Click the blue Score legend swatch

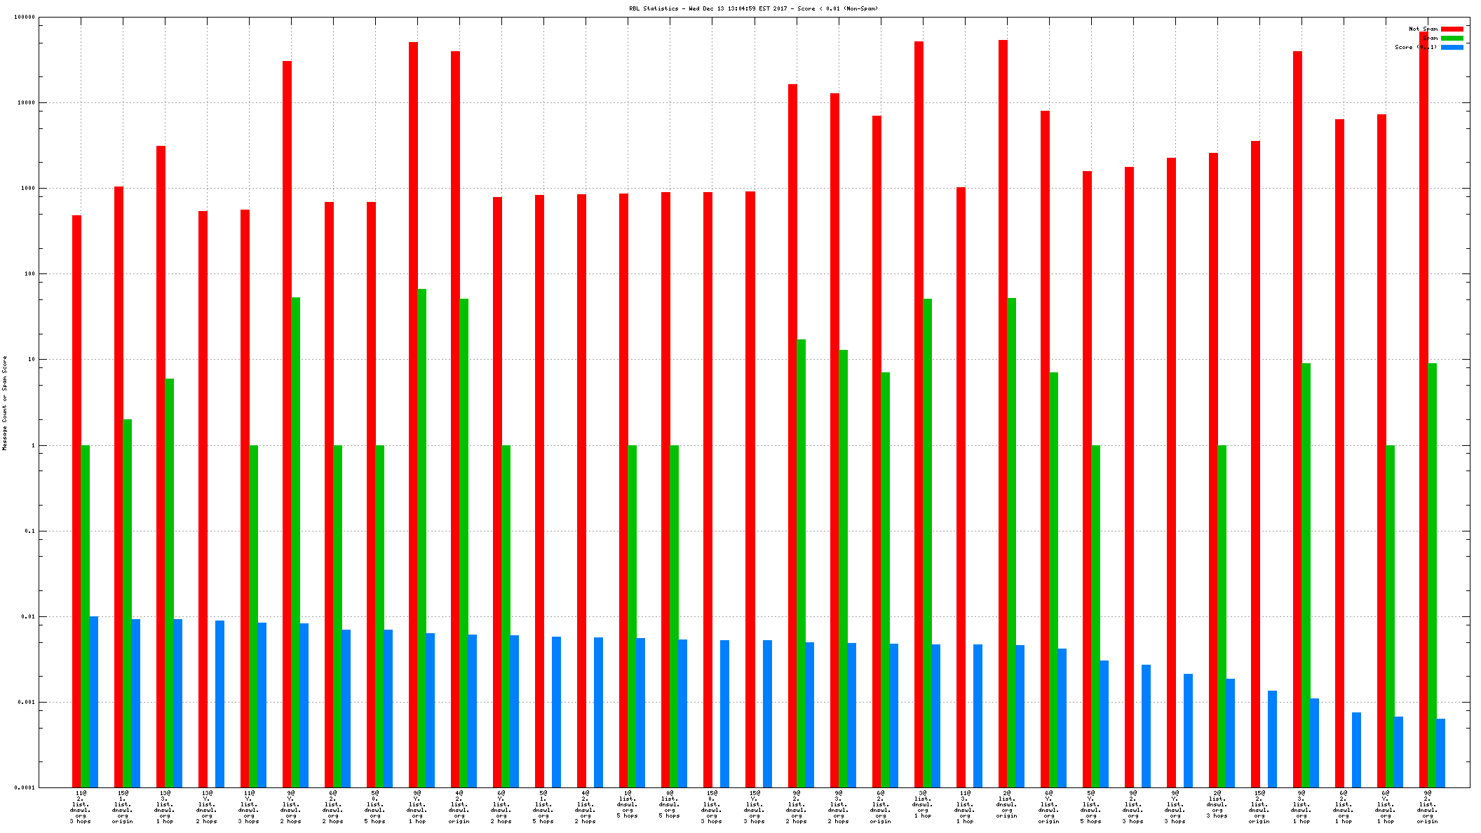coord(1452,47)
